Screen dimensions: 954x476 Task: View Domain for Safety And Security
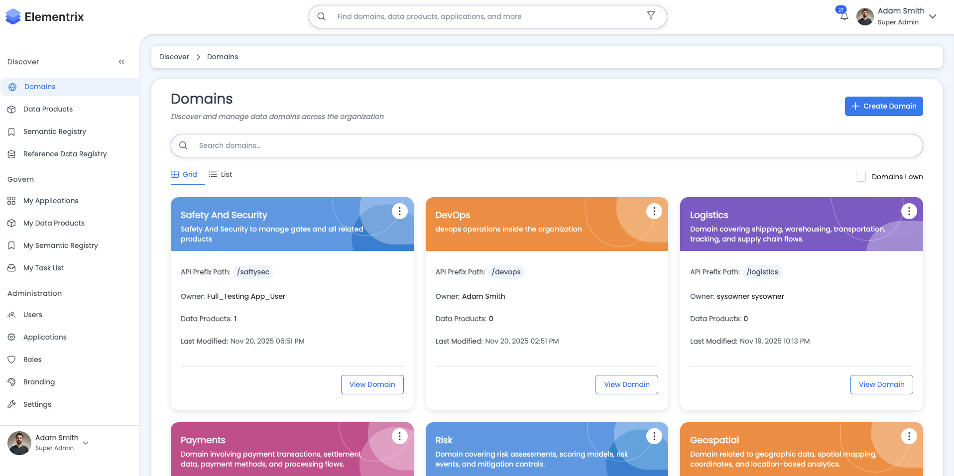(x=372, y=384)
